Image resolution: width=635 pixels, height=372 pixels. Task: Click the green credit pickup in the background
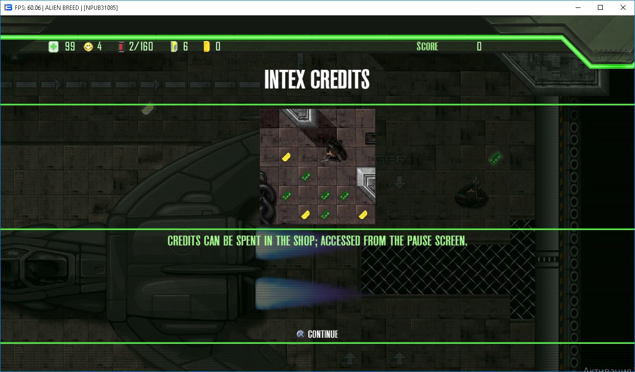[x=495, y=158]
